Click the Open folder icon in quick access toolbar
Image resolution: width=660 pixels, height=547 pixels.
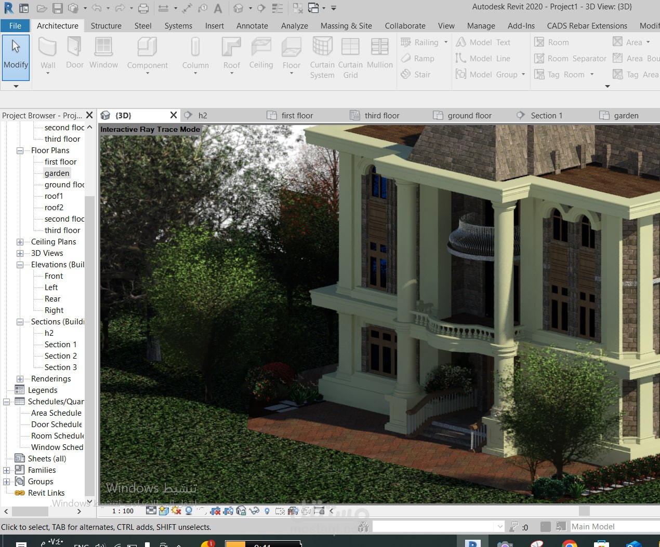(x=42, y=8)
